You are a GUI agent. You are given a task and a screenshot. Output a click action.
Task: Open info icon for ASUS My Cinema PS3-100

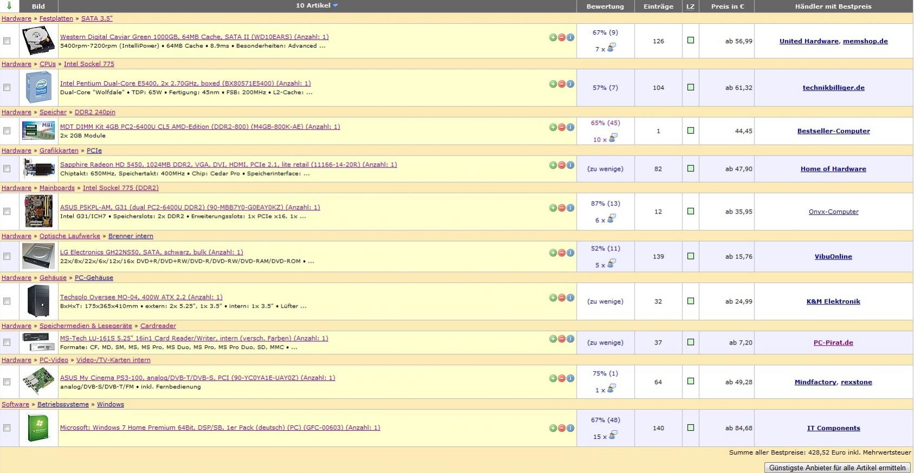570,379
